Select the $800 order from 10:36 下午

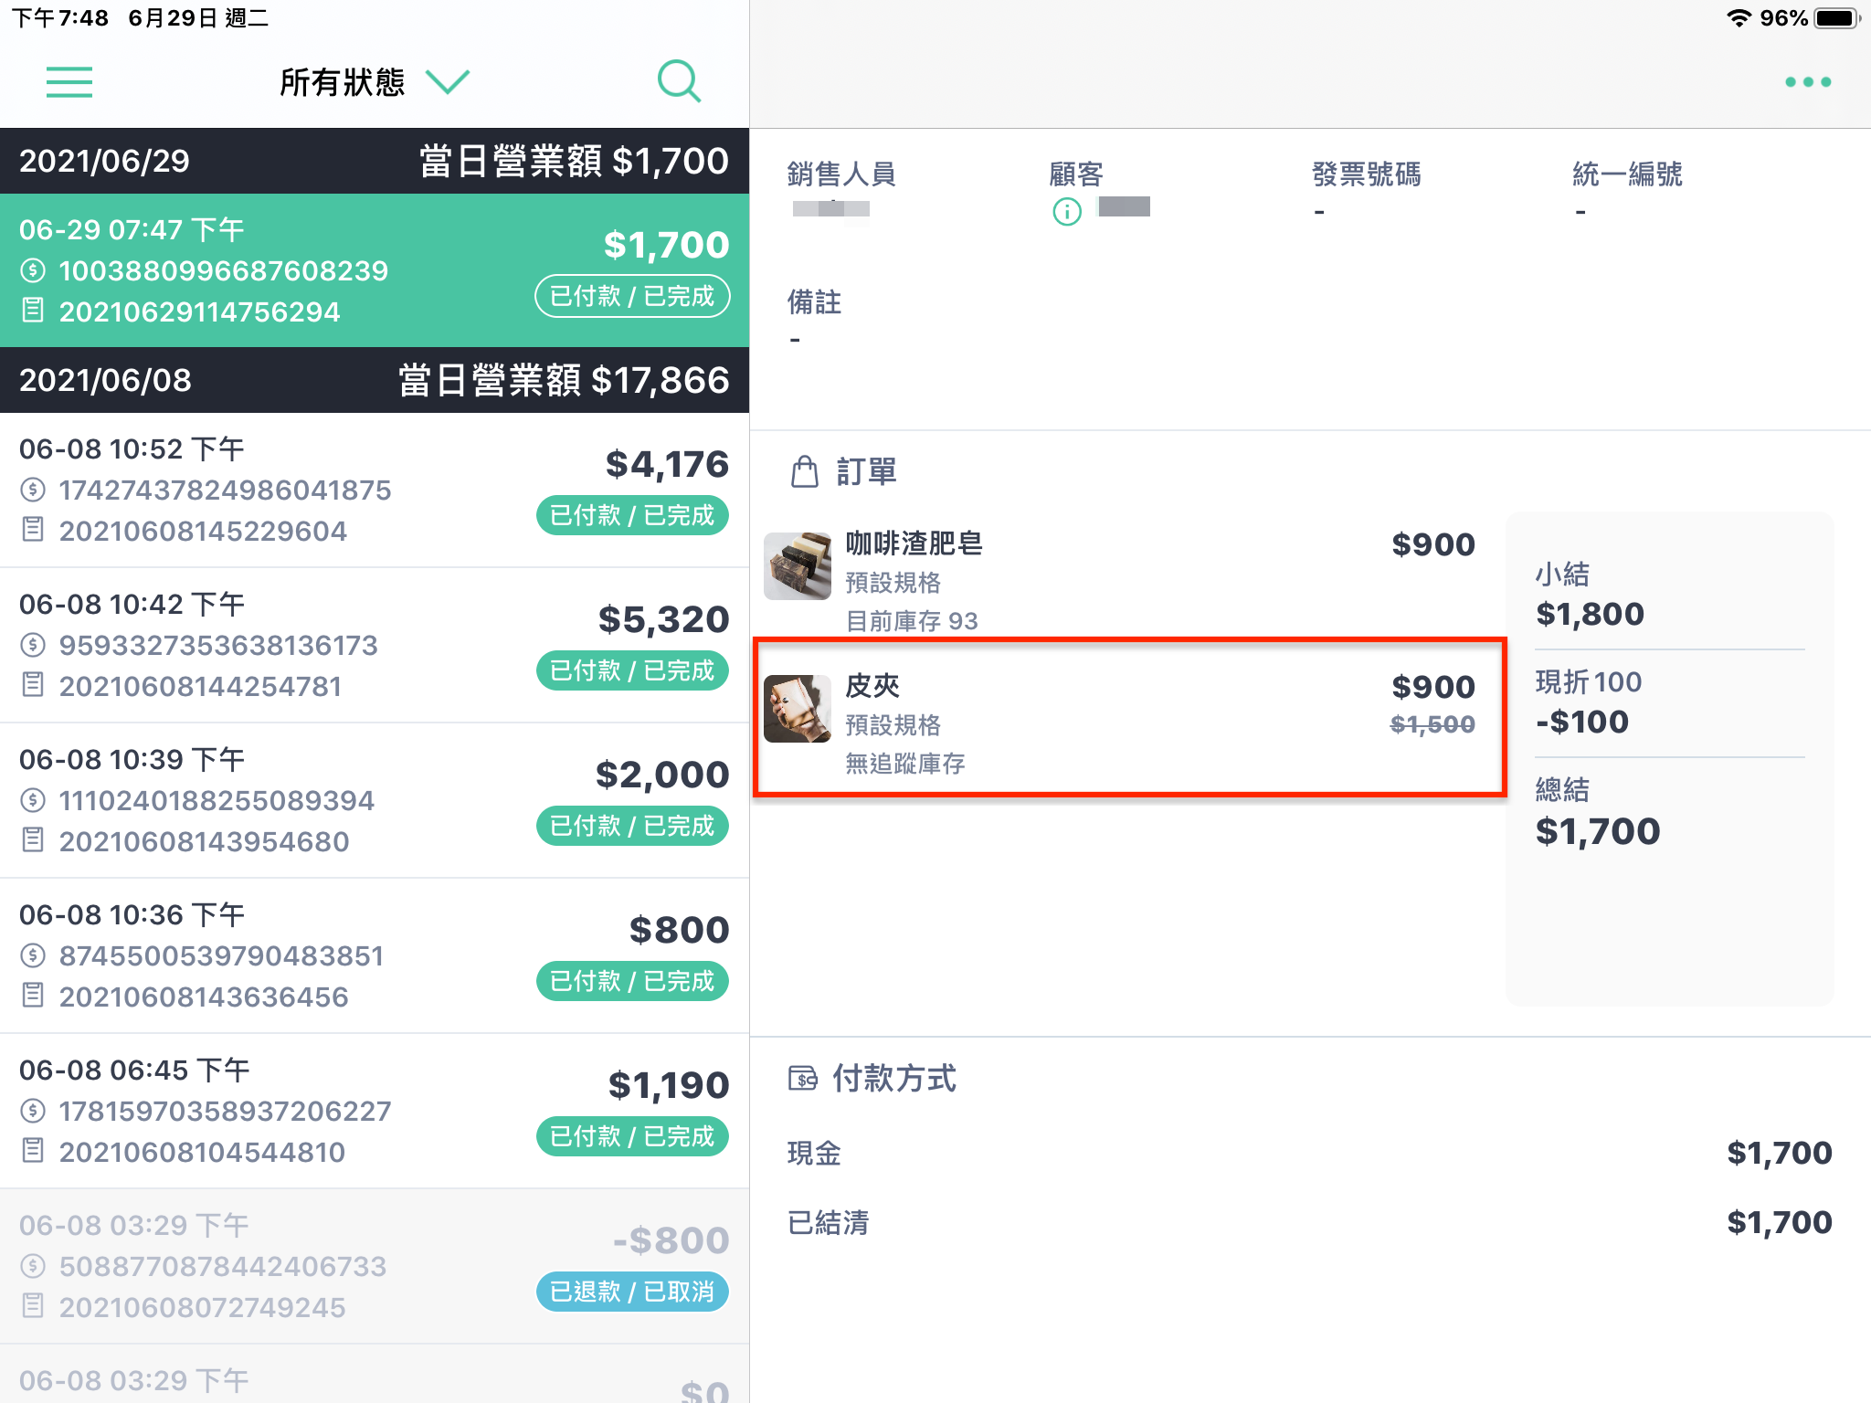click(x=375, y=956)
